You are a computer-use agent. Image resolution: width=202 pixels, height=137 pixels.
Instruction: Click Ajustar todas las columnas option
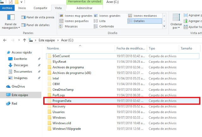pos(193,27)
